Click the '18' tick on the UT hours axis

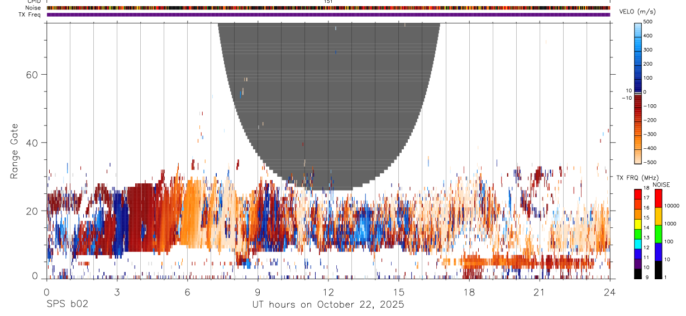coord(469,291)
